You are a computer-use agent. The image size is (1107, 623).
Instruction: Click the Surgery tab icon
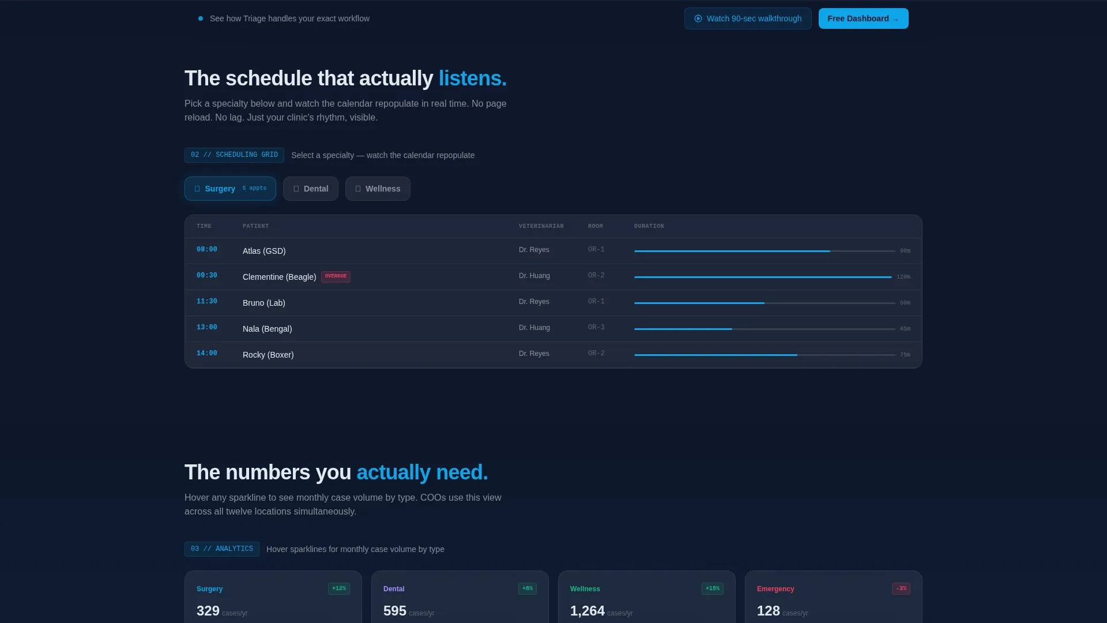click(x=197, y=189)
